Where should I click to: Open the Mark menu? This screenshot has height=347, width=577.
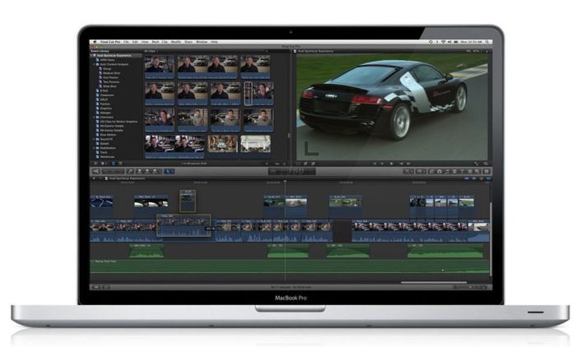(156, 42)
